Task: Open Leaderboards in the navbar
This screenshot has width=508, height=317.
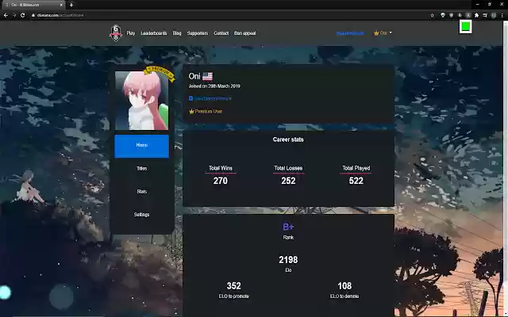Action: (x=154, y=33)
